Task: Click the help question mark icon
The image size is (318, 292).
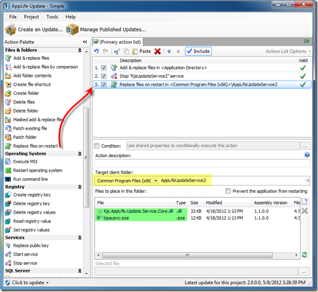Action: [307, 155]
